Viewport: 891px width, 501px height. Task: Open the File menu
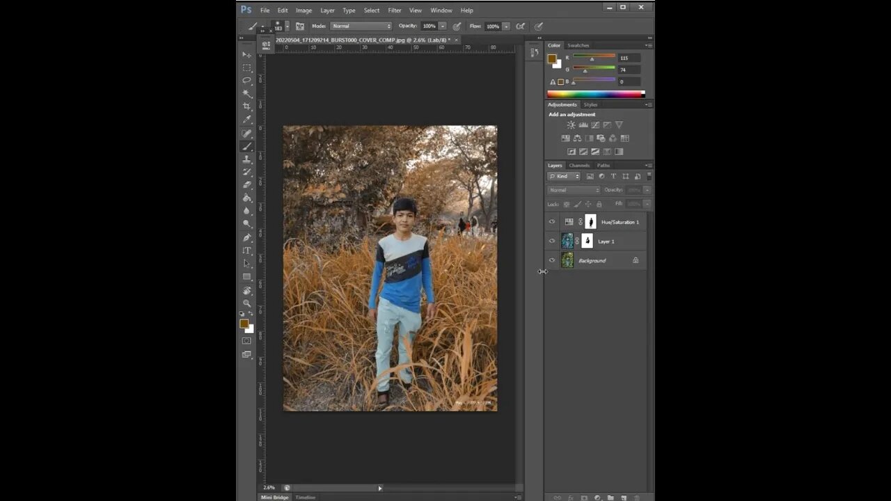click(265, 10)
